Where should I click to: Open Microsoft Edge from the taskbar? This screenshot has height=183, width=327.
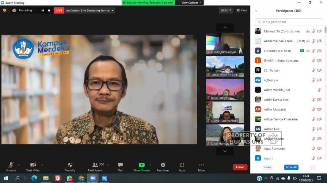(34, 178)
